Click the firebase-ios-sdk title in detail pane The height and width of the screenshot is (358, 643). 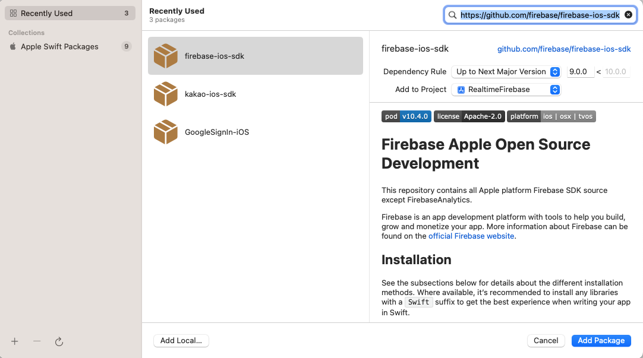pos(415,49)
